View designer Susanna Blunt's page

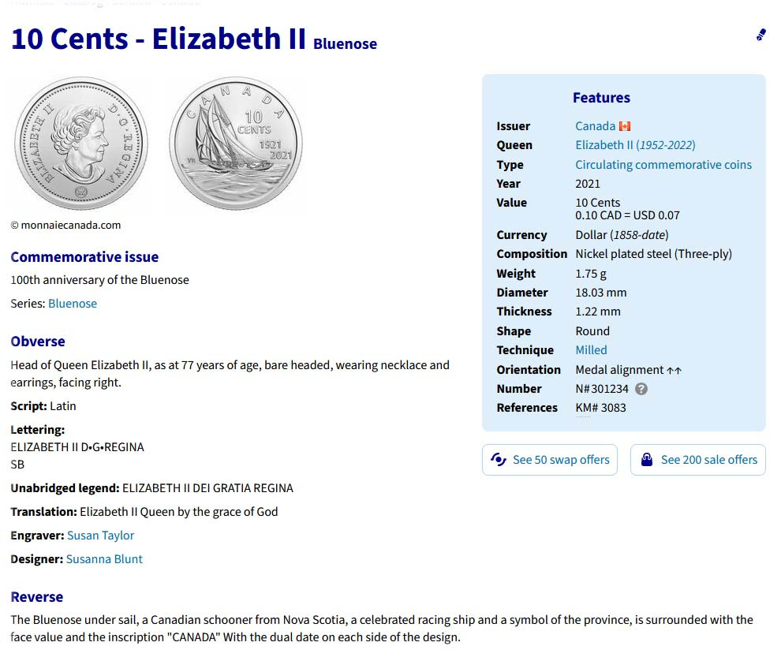click(x=104, y=559)
